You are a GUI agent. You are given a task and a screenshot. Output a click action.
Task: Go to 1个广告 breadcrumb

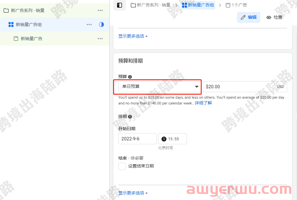point(236,5)
